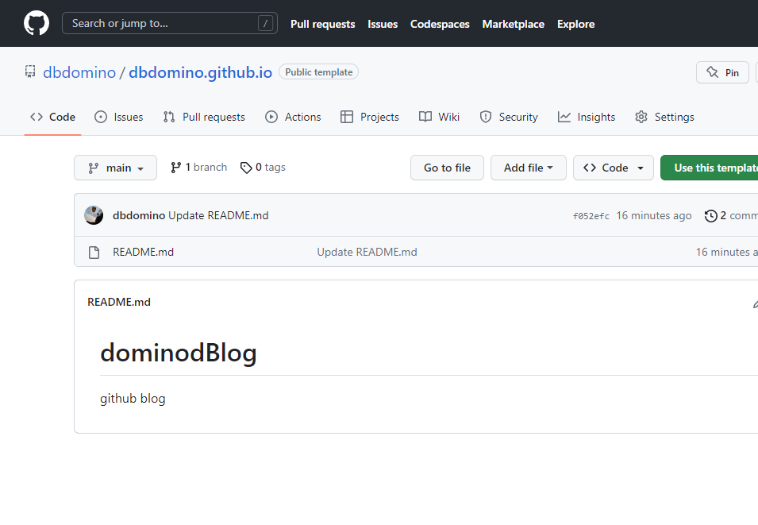Click dbdomino avatar in commit row
The width and height of the screenshot is (758, 525).
click(94, 215)
